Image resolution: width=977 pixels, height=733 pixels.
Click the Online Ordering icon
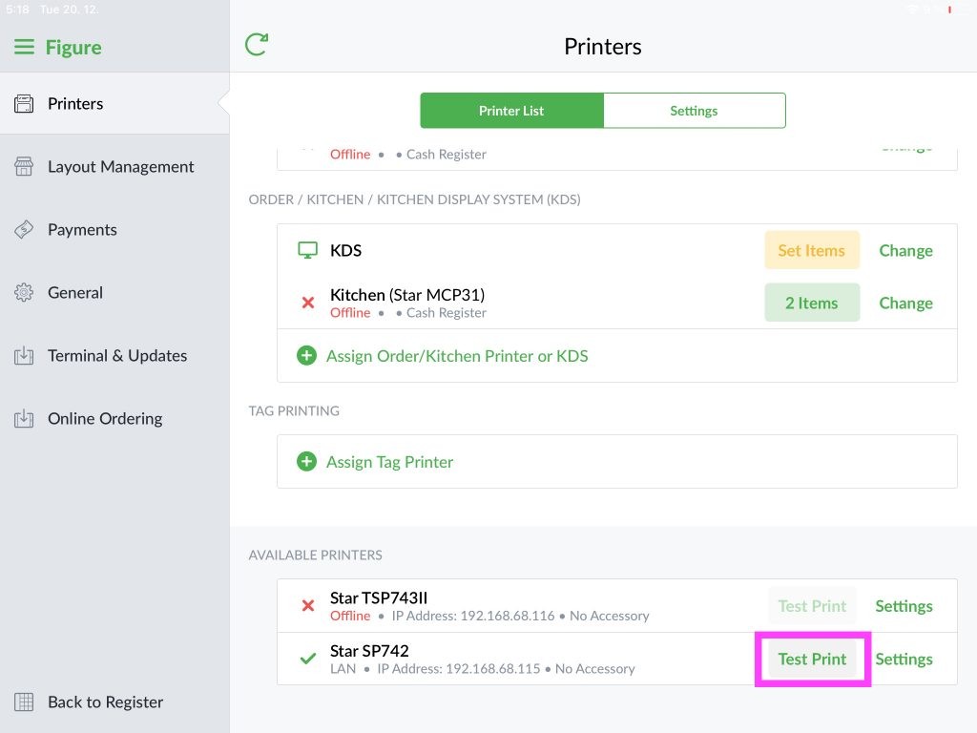pos(24,418)
